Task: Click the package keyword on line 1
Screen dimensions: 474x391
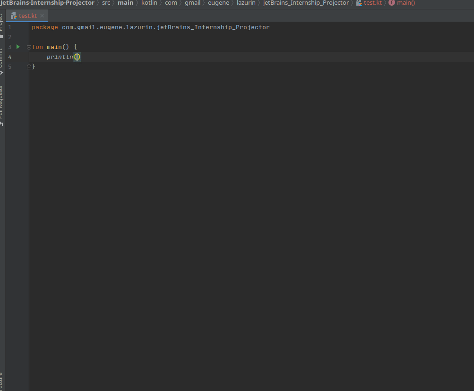Action: pos(45,27)
